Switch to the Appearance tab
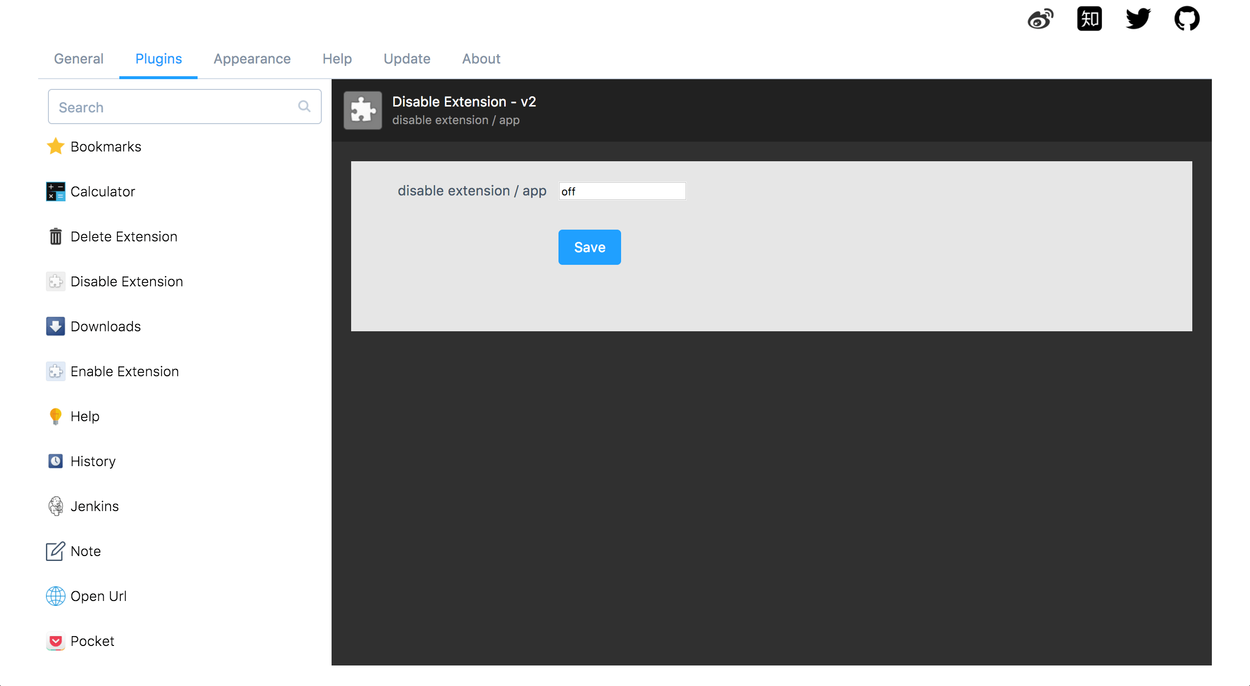 [x=252, y=59]
